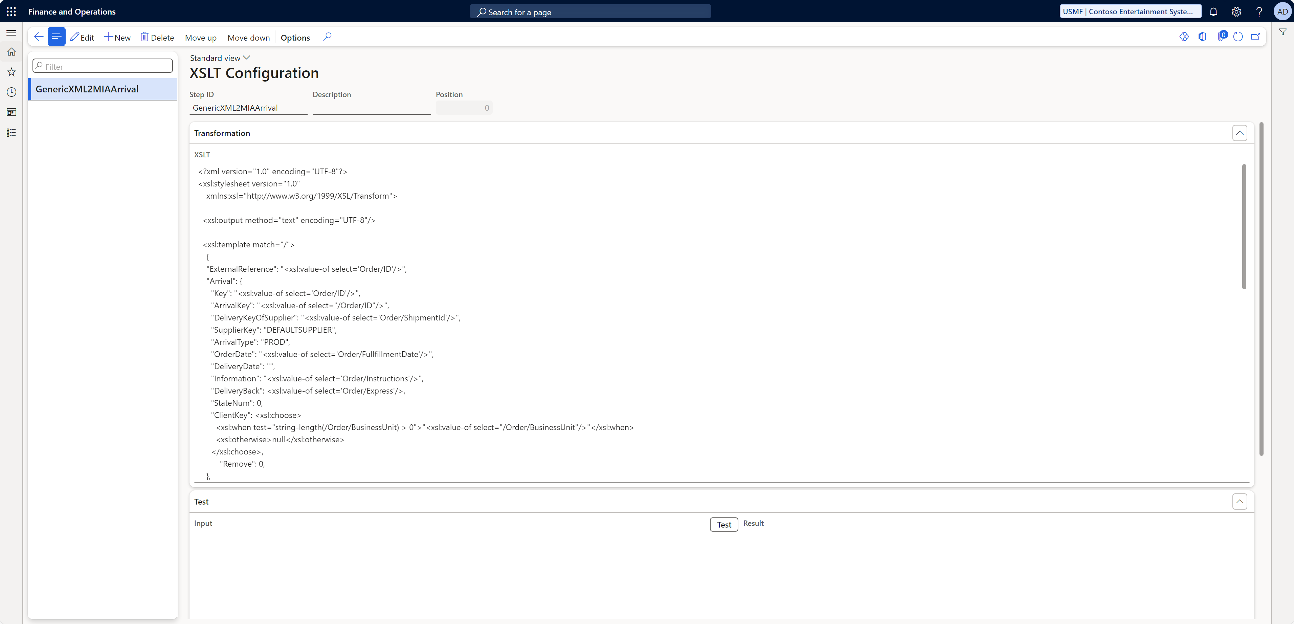Open Workspaces icon in sidebar
The image size is (1294, 624).
click(x=11, y=112)
